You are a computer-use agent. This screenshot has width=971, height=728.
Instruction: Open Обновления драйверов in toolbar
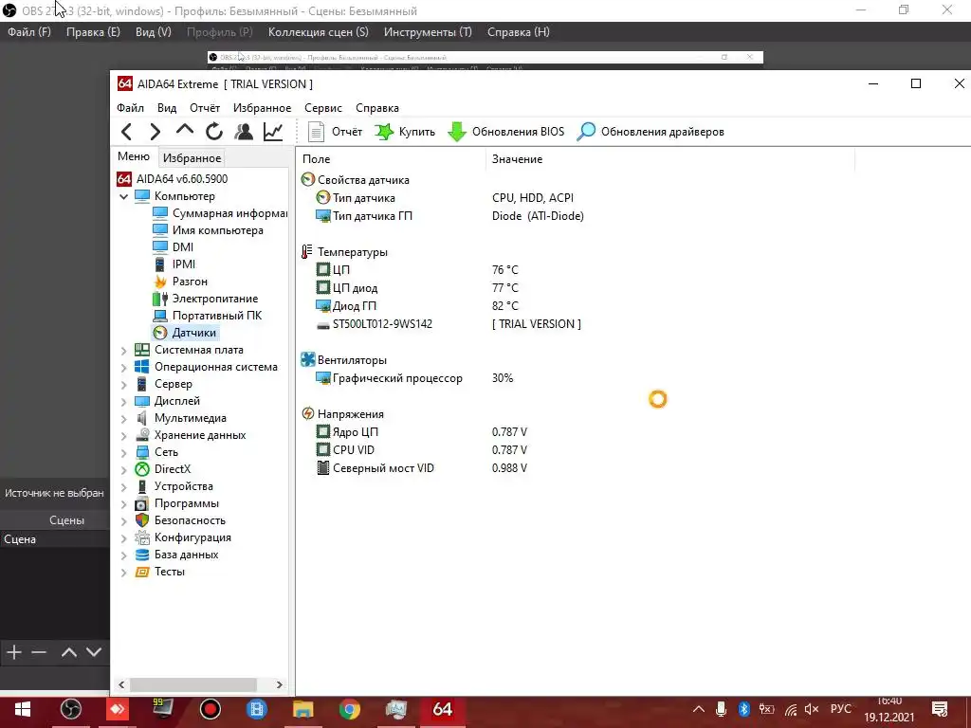650,131
